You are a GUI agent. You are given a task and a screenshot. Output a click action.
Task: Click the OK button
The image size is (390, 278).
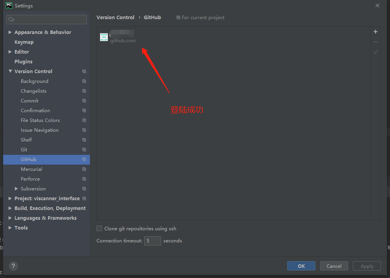[301, 266]
